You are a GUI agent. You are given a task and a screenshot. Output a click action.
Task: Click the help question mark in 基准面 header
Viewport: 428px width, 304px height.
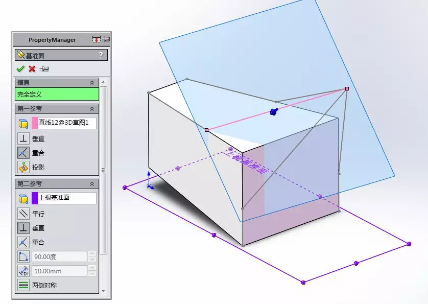click(x=101, y=55)
